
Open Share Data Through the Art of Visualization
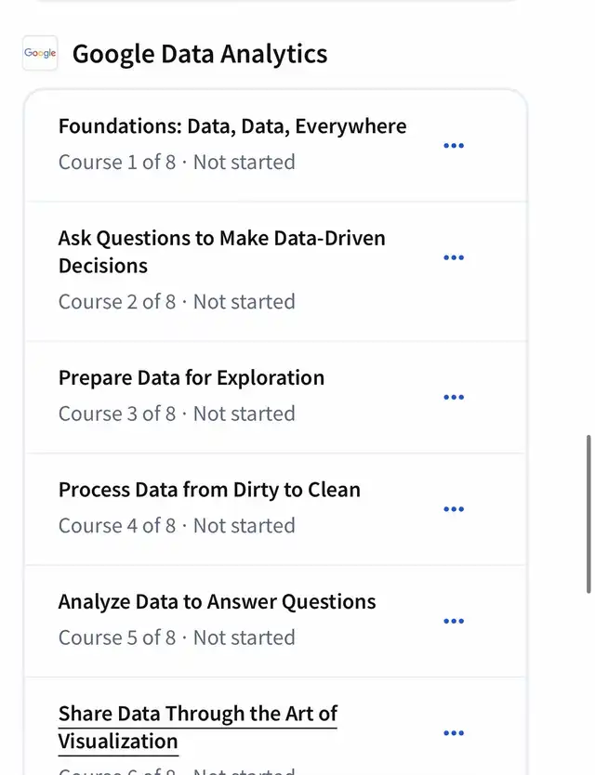tap(197, 727)
